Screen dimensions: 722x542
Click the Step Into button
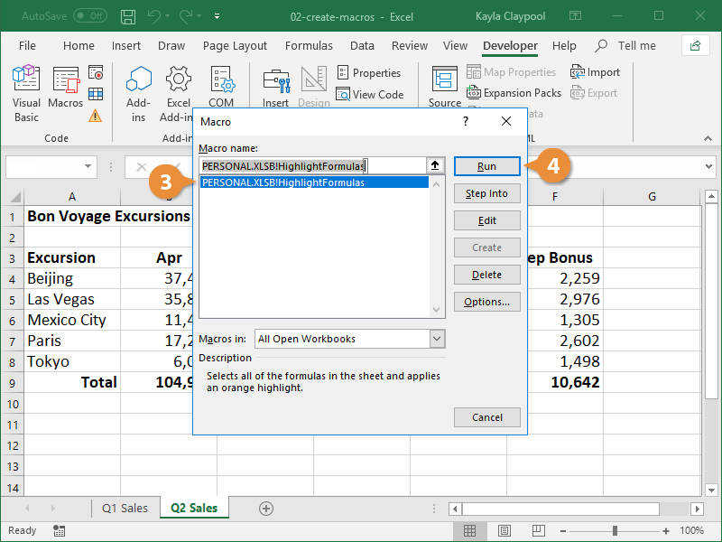(487, 193)
